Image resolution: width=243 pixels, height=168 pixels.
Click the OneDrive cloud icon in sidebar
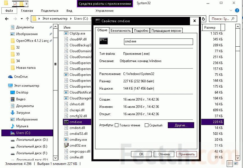tap(10, 77)
